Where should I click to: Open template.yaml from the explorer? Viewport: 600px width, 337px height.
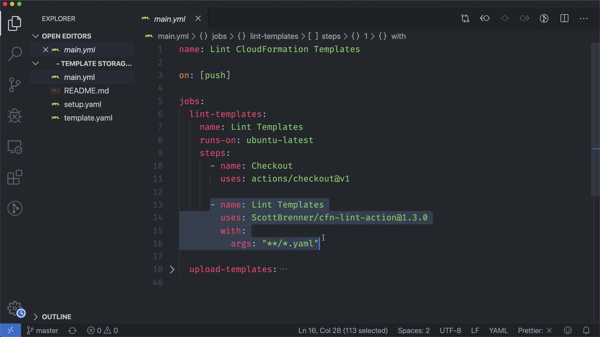88,118
